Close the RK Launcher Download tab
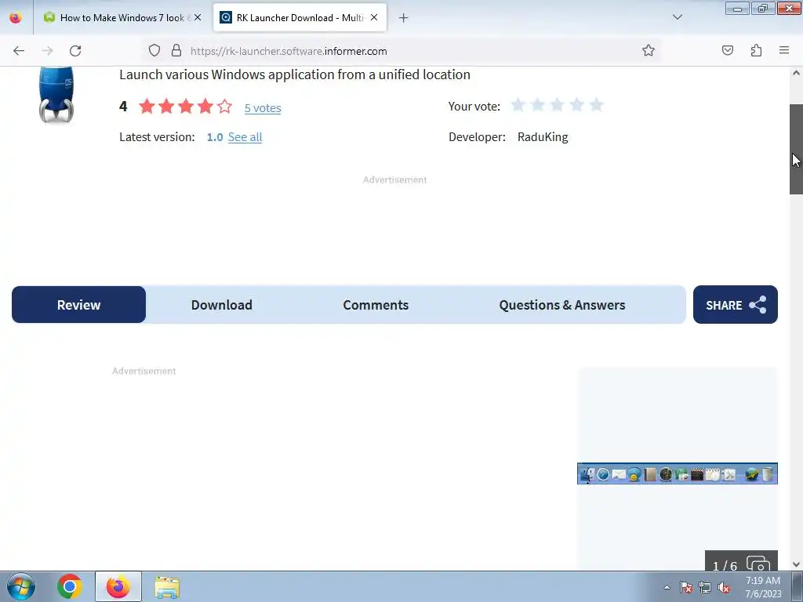The height and width of the screenshot is (602, 803). pyautogui.click(x=374, y=17)
